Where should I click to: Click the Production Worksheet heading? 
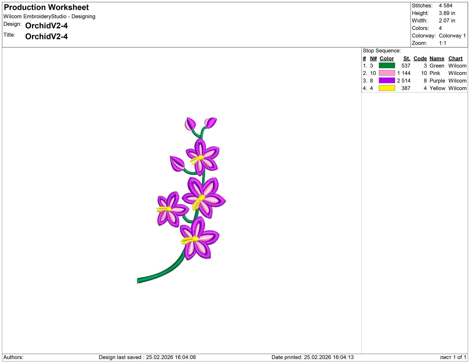[46, 7]
